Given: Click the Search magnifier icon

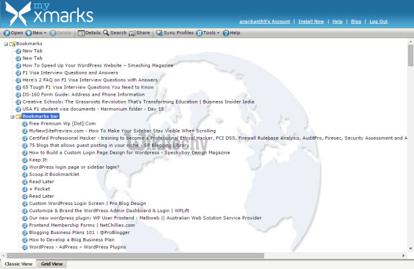Looking at the screenshot, I should pos(106,32).
